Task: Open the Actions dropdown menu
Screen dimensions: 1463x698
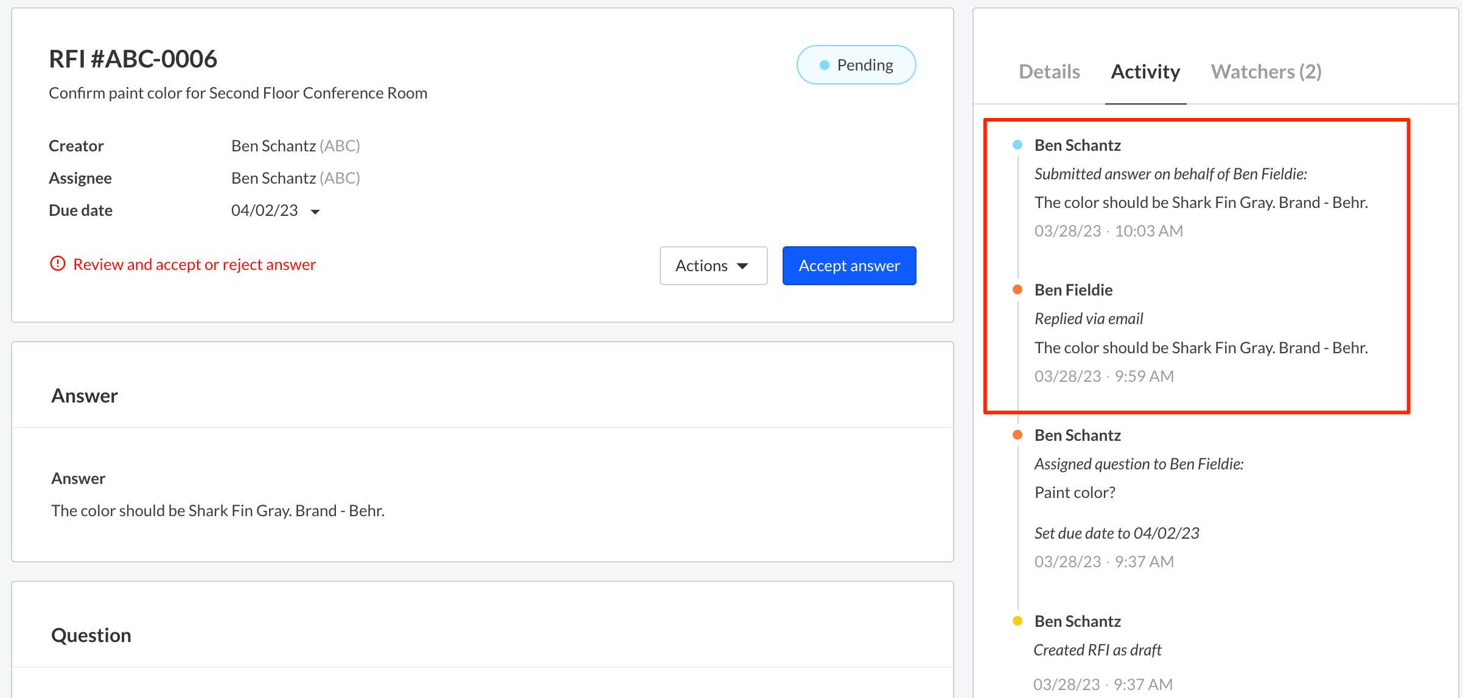Action: click(713, 266)
